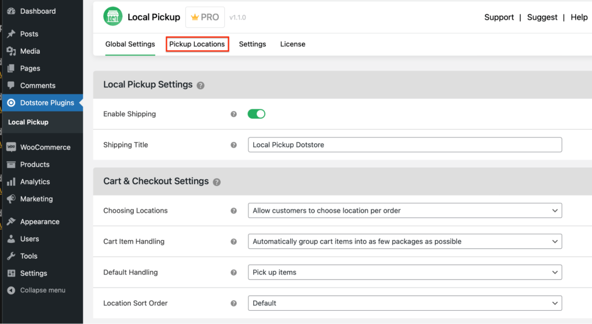Click the help icon beside Enable Shipping
Viewport: 592px width, 324px height.
(x=234, y=115)
